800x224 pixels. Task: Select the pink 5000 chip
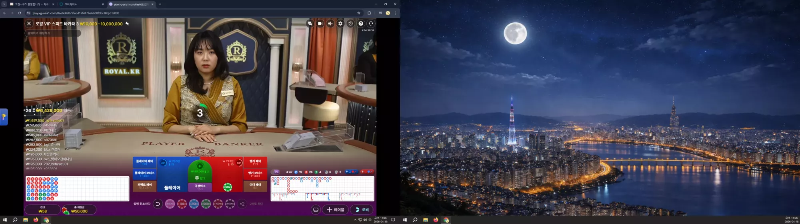click(170, 204)
